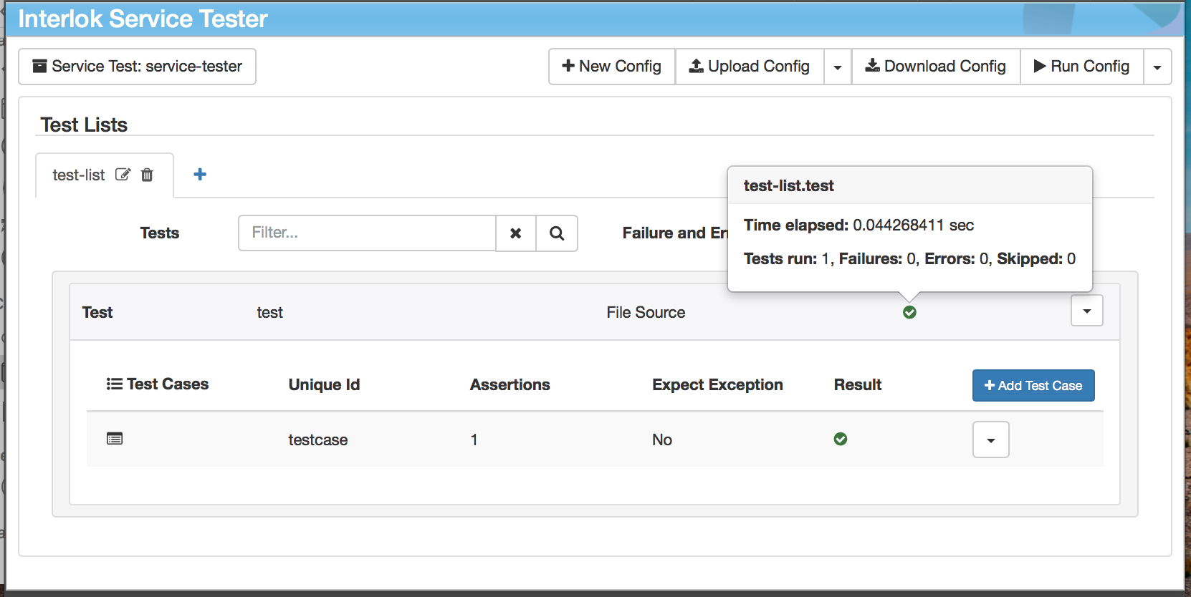Click the 'No' Expect Exception value
The height and width of the screenshot is (597, 1191).
(x=662, y=440)
